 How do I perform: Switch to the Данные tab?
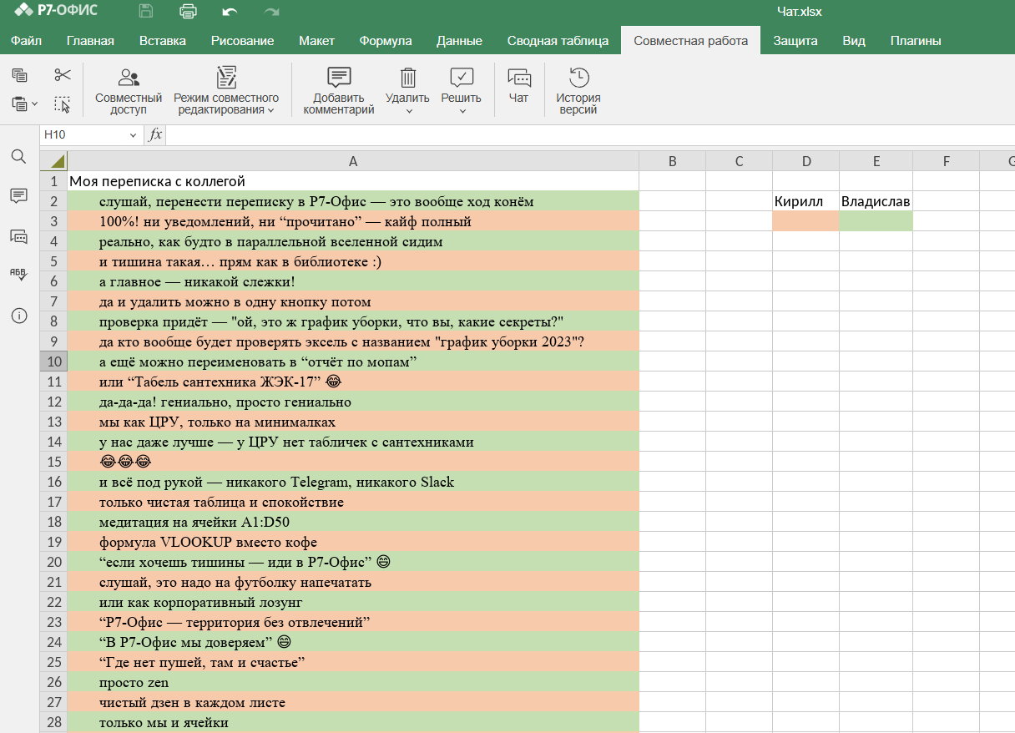[x=459, y=41]
